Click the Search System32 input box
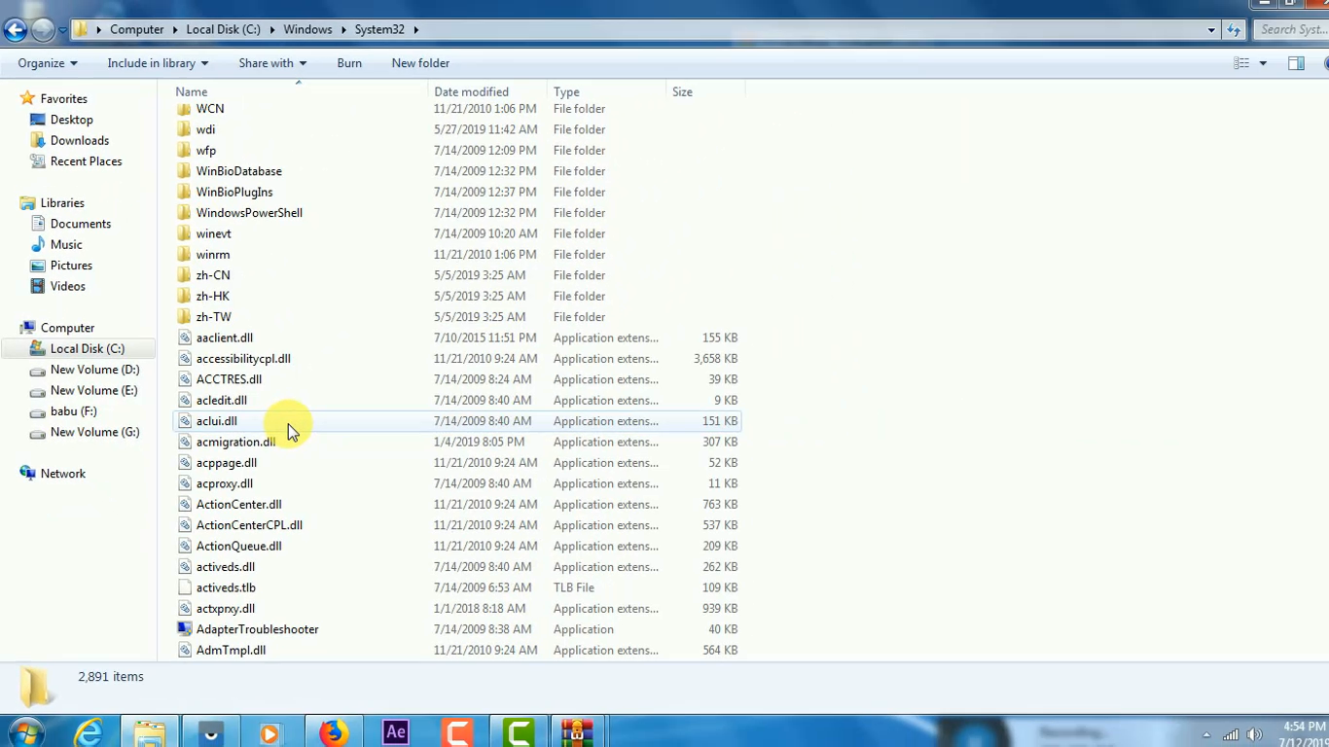The height and width of the screenshot is (747, 1329). [1291, 30]
